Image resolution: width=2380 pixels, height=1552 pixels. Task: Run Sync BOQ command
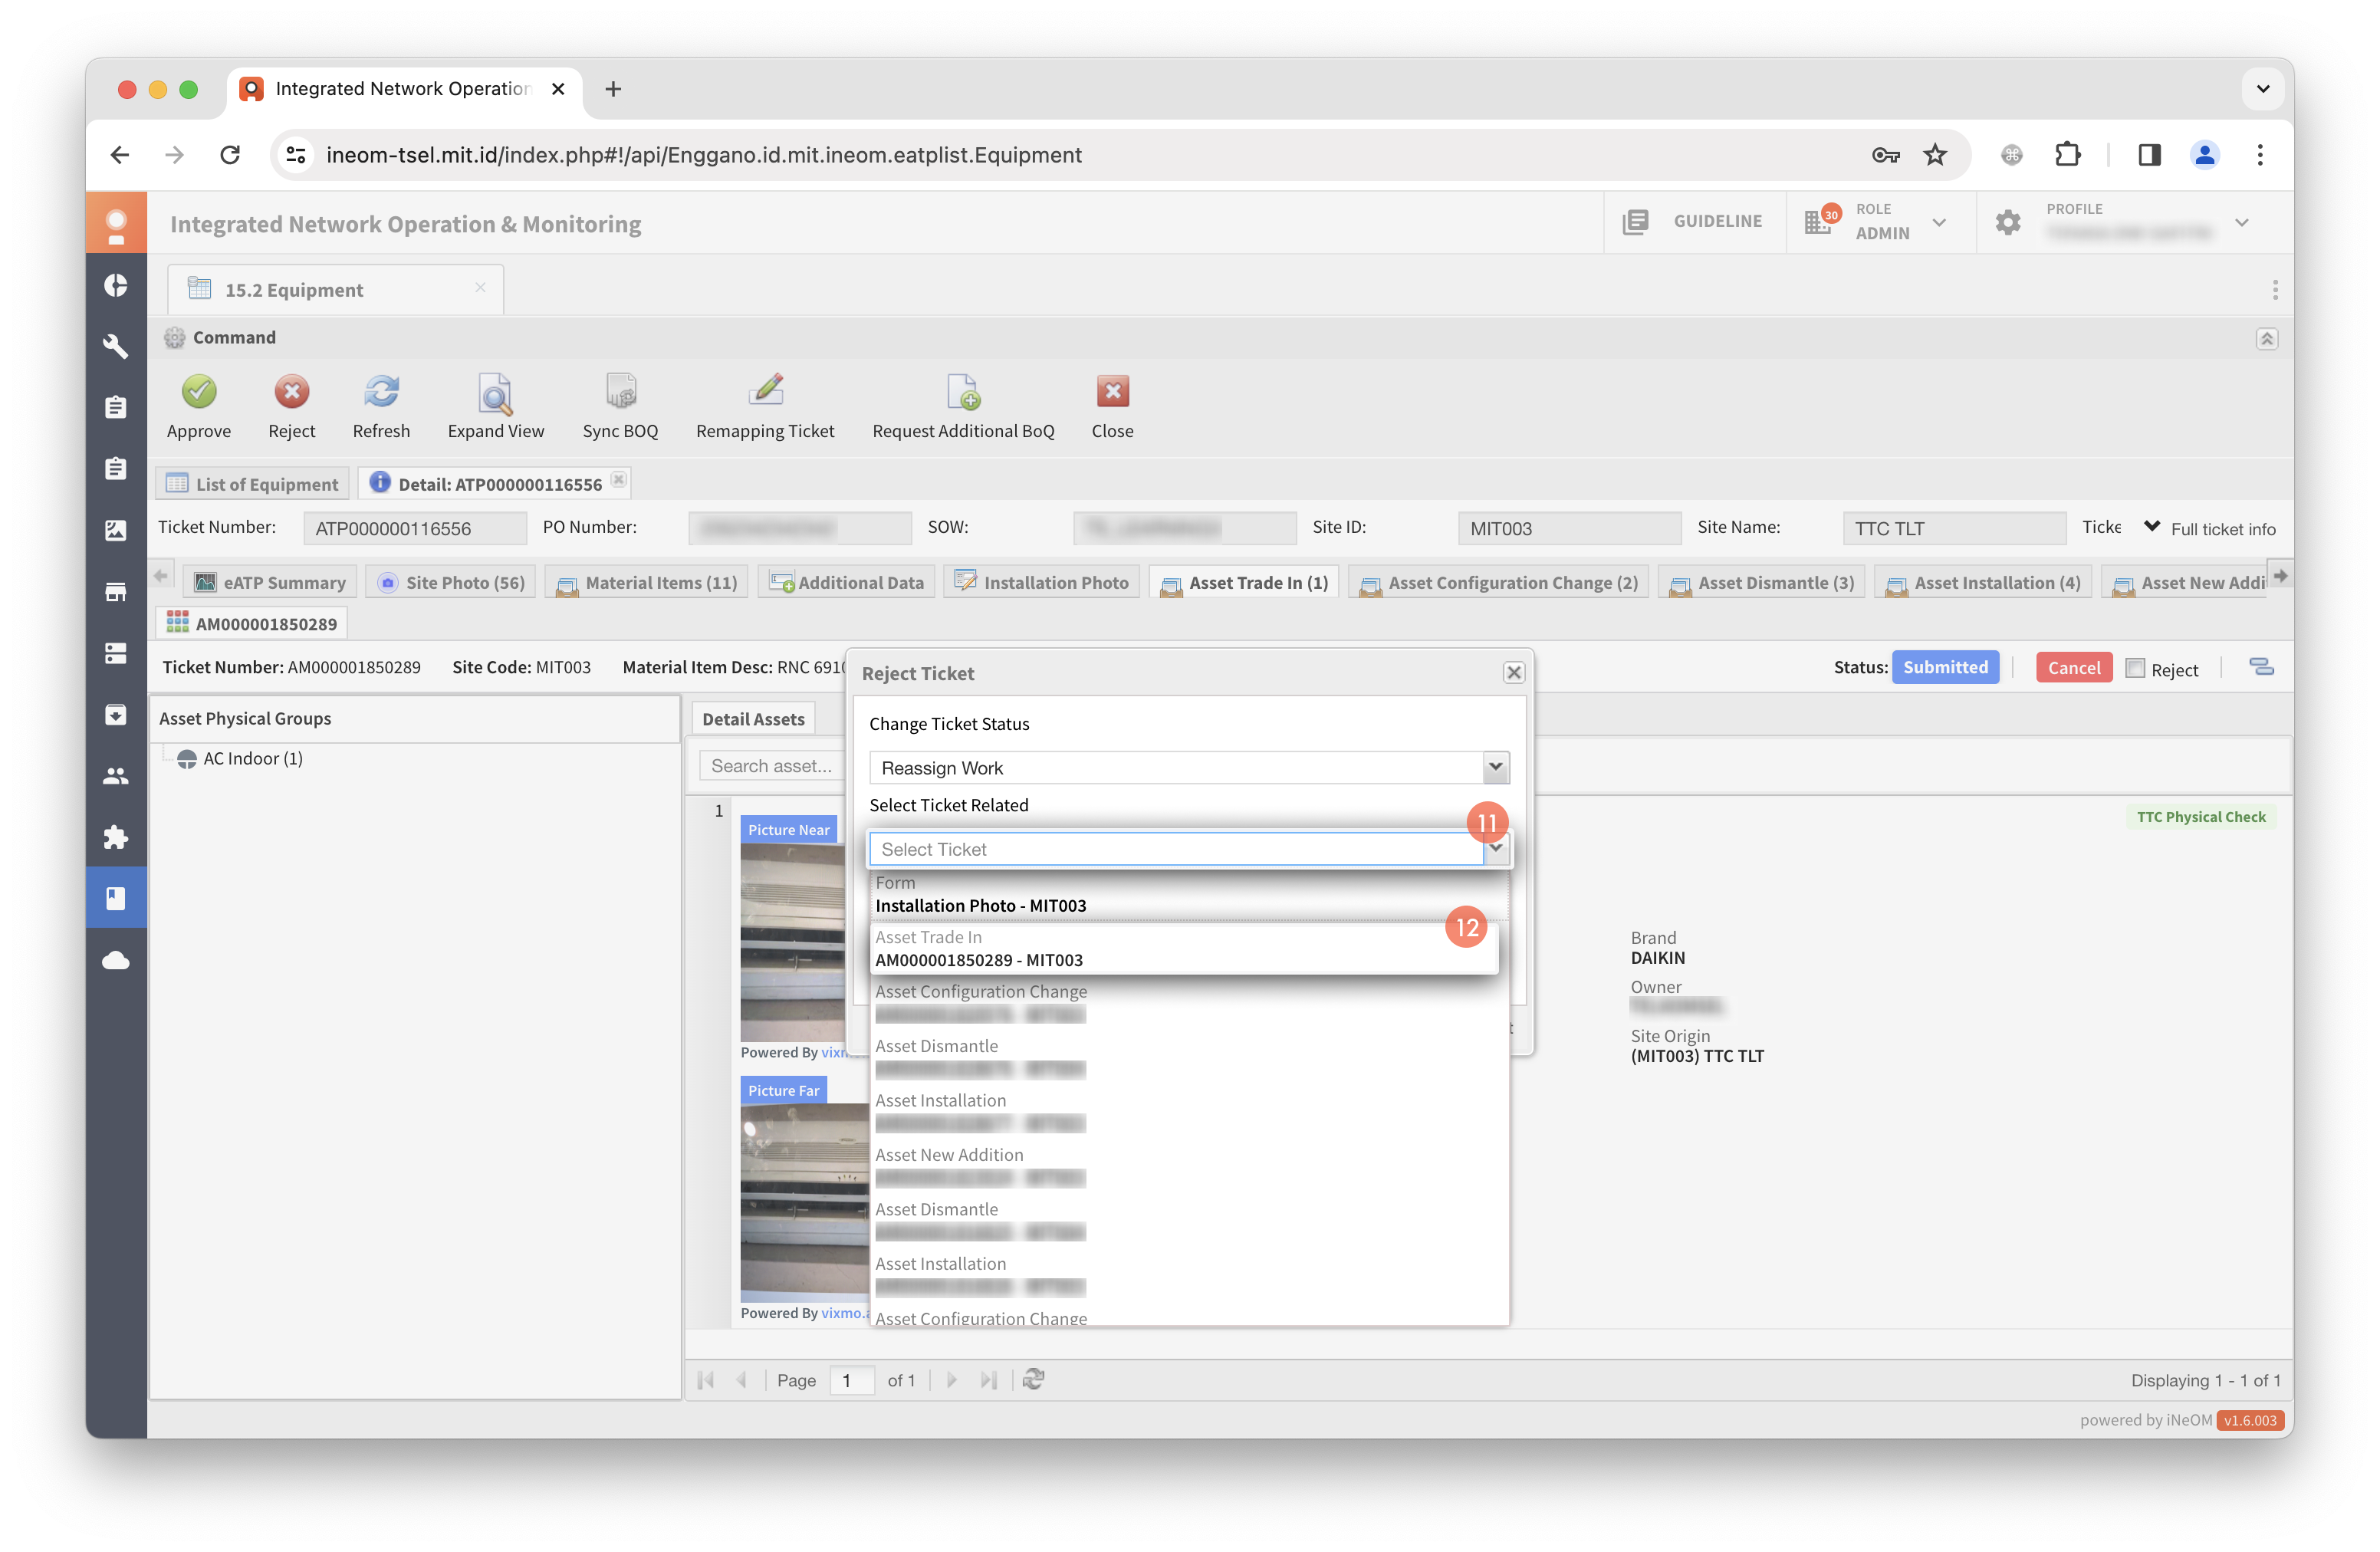click(x=620, y=392)
